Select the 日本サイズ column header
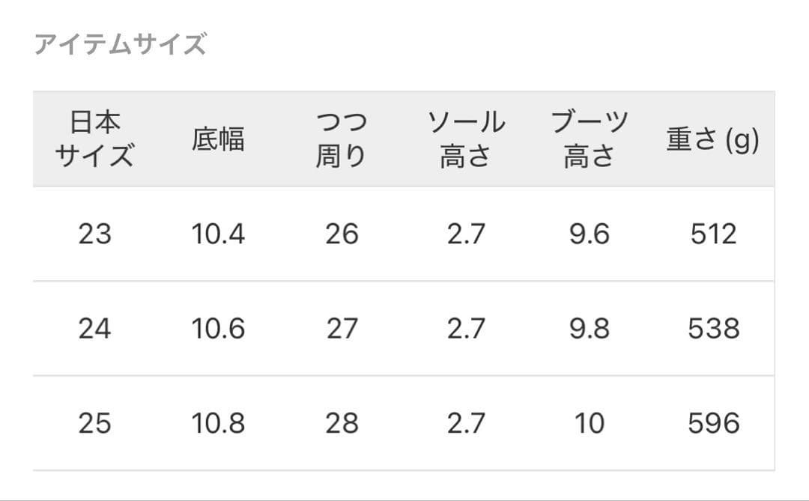This screenshot has width=809, height=501. coord(94,139)
